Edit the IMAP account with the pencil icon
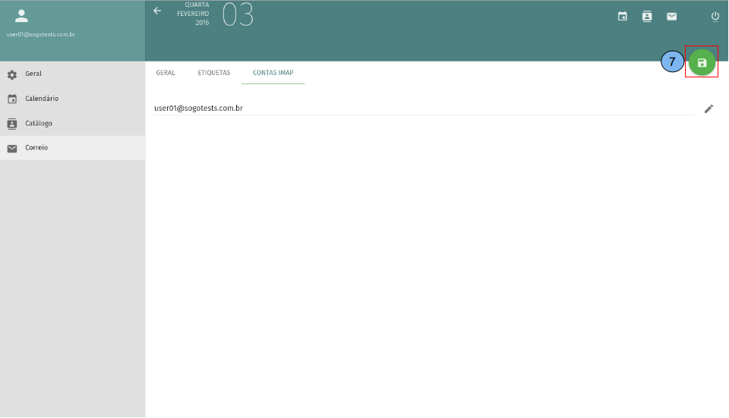 [708, 108]
